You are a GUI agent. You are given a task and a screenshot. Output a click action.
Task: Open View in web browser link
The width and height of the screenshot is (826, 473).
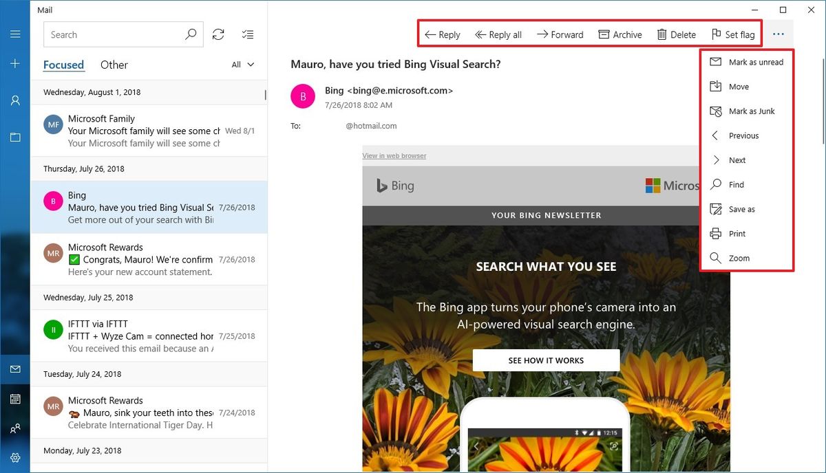(394, 155)
